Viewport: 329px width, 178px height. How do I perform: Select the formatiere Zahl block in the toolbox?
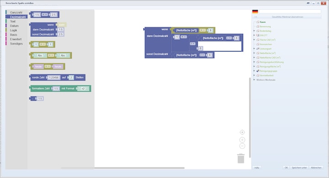click(60, 89)
